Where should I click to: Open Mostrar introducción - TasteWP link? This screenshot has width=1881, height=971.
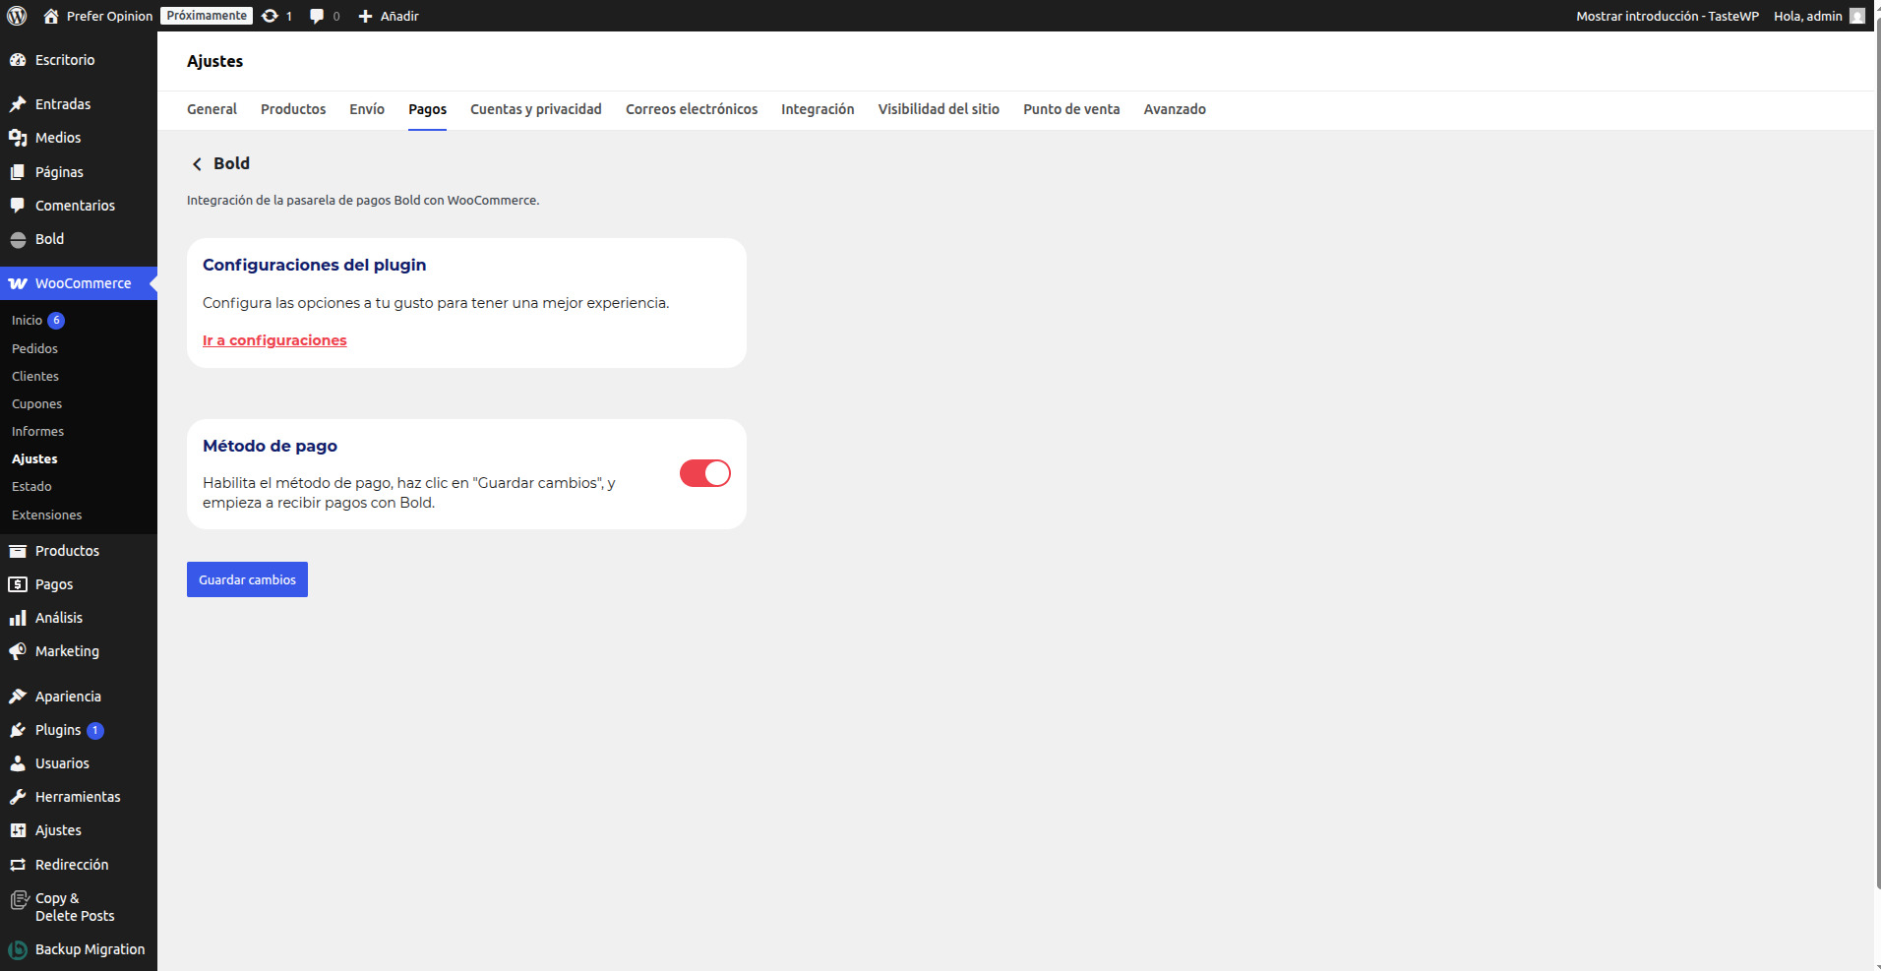[1668, 16]
